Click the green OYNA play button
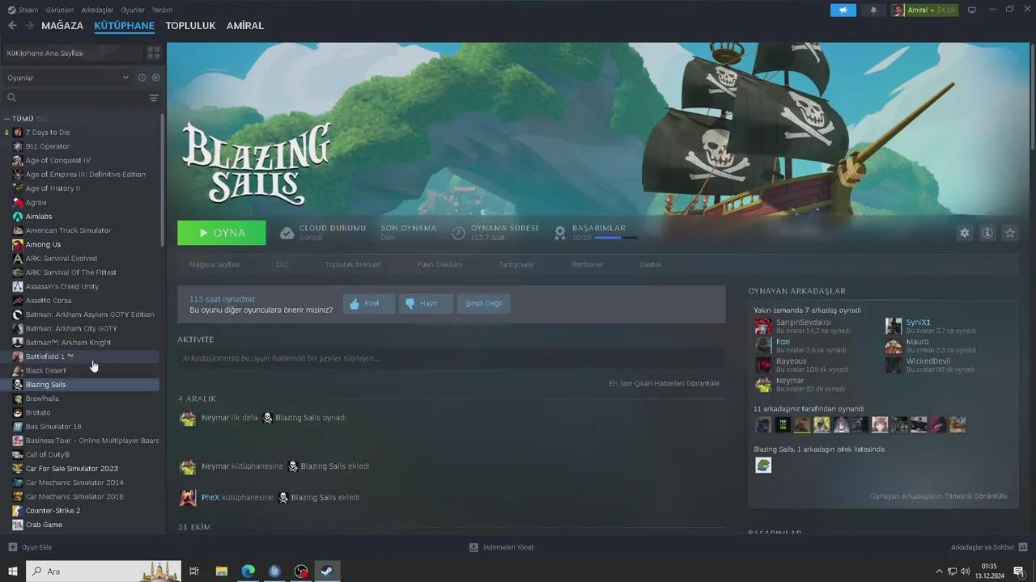The width and height of the screenshot is (1036, 582). coord(222,233)
